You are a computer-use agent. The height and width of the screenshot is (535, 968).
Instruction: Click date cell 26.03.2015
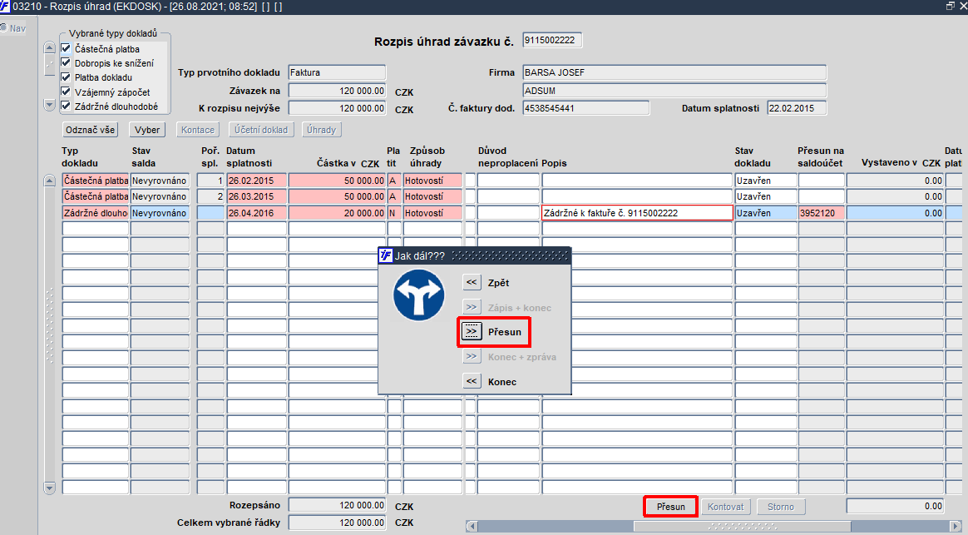(x=257, y=196)
